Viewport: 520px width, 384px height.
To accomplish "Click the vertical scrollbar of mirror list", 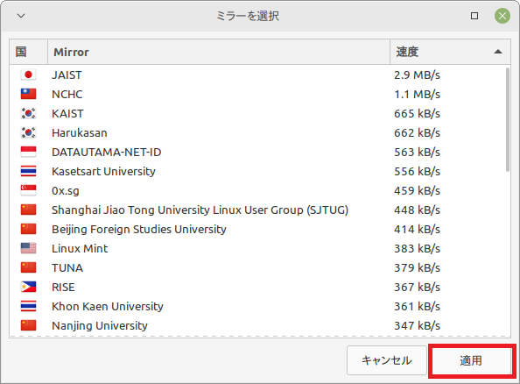I will (508, 119).
